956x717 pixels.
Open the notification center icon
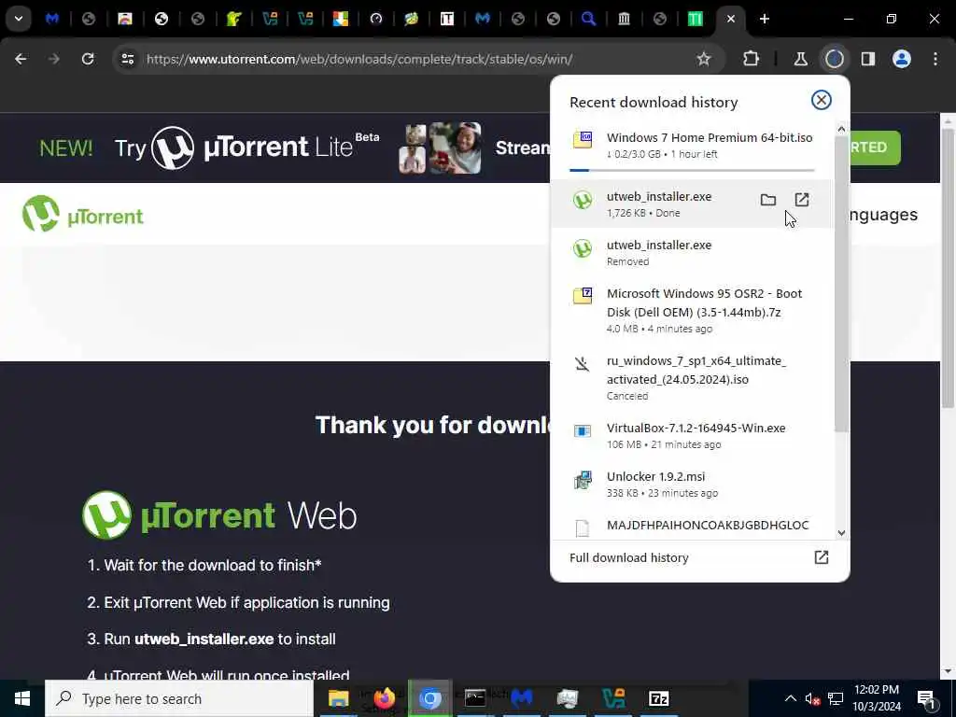click(x=925, y=698)
